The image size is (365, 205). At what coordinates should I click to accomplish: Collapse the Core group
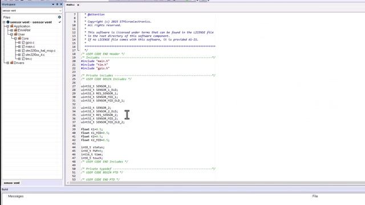[15, 39]
